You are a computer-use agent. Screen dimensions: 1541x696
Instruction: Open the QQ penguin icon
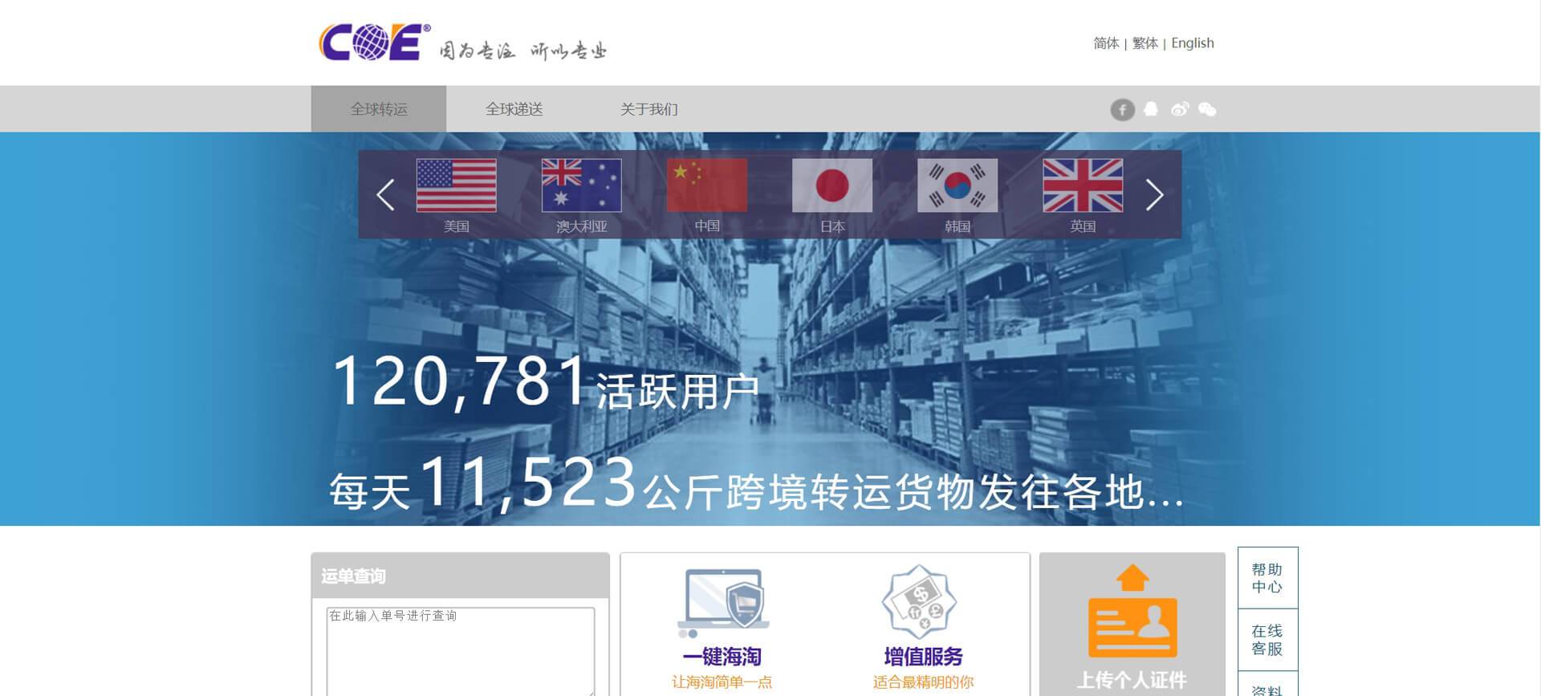(x=1151, y=109)
